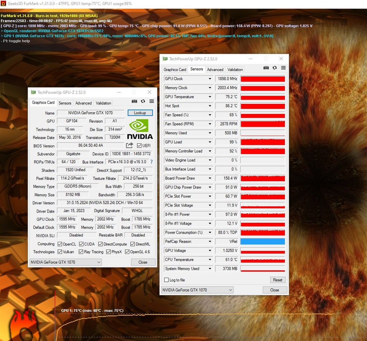Viewport: 367px width, 341px height.
Task: Open GPU Temperature sensor dropdown
Action: tap(210, 97)
